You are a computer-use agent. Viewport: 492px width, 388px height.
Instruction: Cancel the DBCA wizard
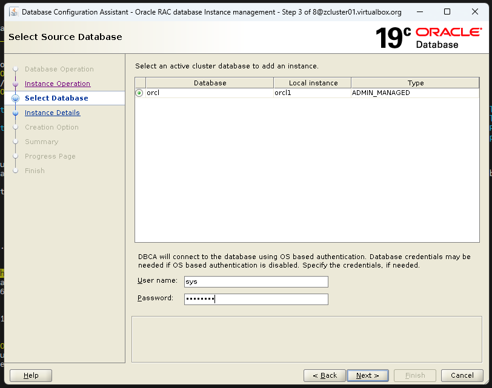pyautogui.click(x=462, y=375)
